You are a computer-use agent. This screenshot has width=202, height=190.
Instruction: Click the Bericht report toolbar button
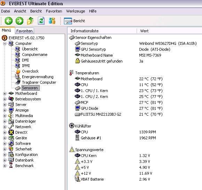(x=74, y=21)
